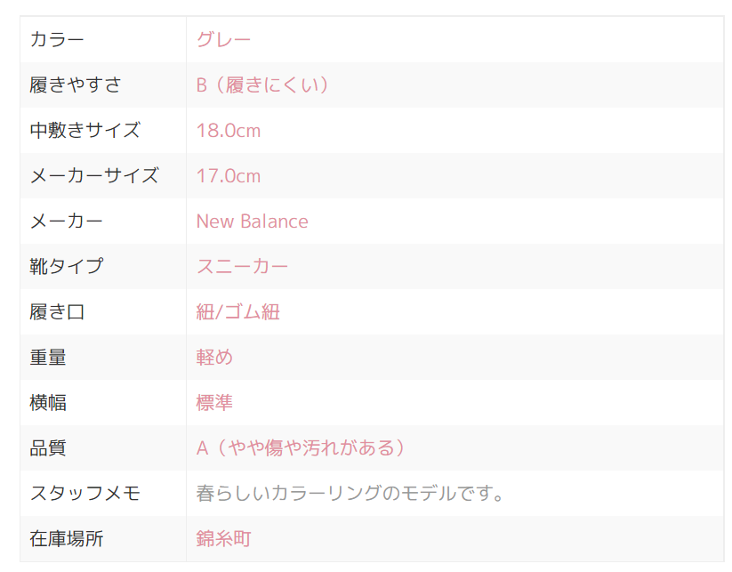Screen dimensions: 732x572
Task: Open the 錦糸町 stock location link
Action: 224,539
